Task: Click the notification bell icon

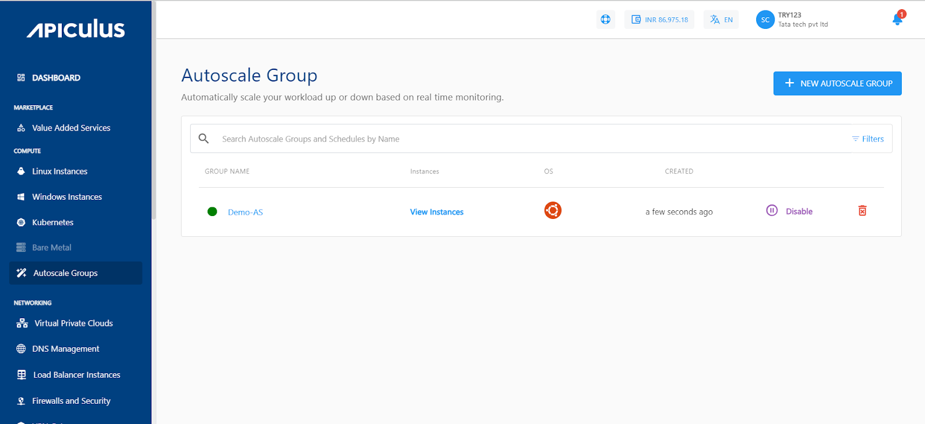Action: tap(897, 20)
